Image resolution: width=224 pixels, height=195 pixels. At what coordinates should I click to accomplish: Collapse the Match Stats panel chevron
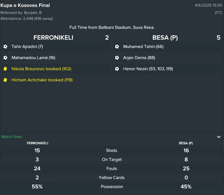click(x=219, y=137)
